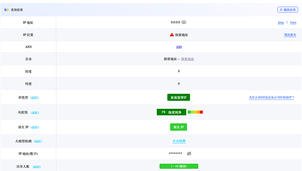The width and height of the screenshot is (302, 171).
Task: Click the 经度 row label
Action: click(x=28, y=72)
